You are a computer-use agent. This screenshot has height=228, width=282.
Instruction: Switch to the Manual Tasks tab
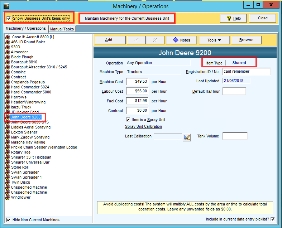click(62, 29)
